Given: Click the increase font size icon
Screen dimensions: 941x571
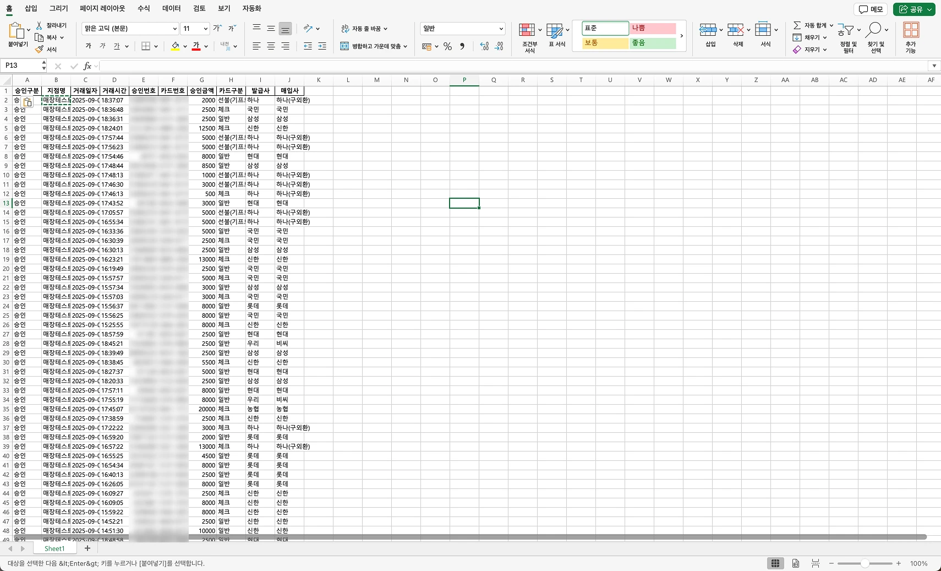Looking at the screenshot, I should tap(217, 29).
